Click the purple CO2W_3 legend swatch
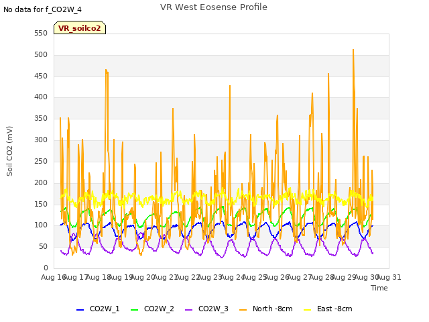The image size is (429, 322). click(188, 309)
